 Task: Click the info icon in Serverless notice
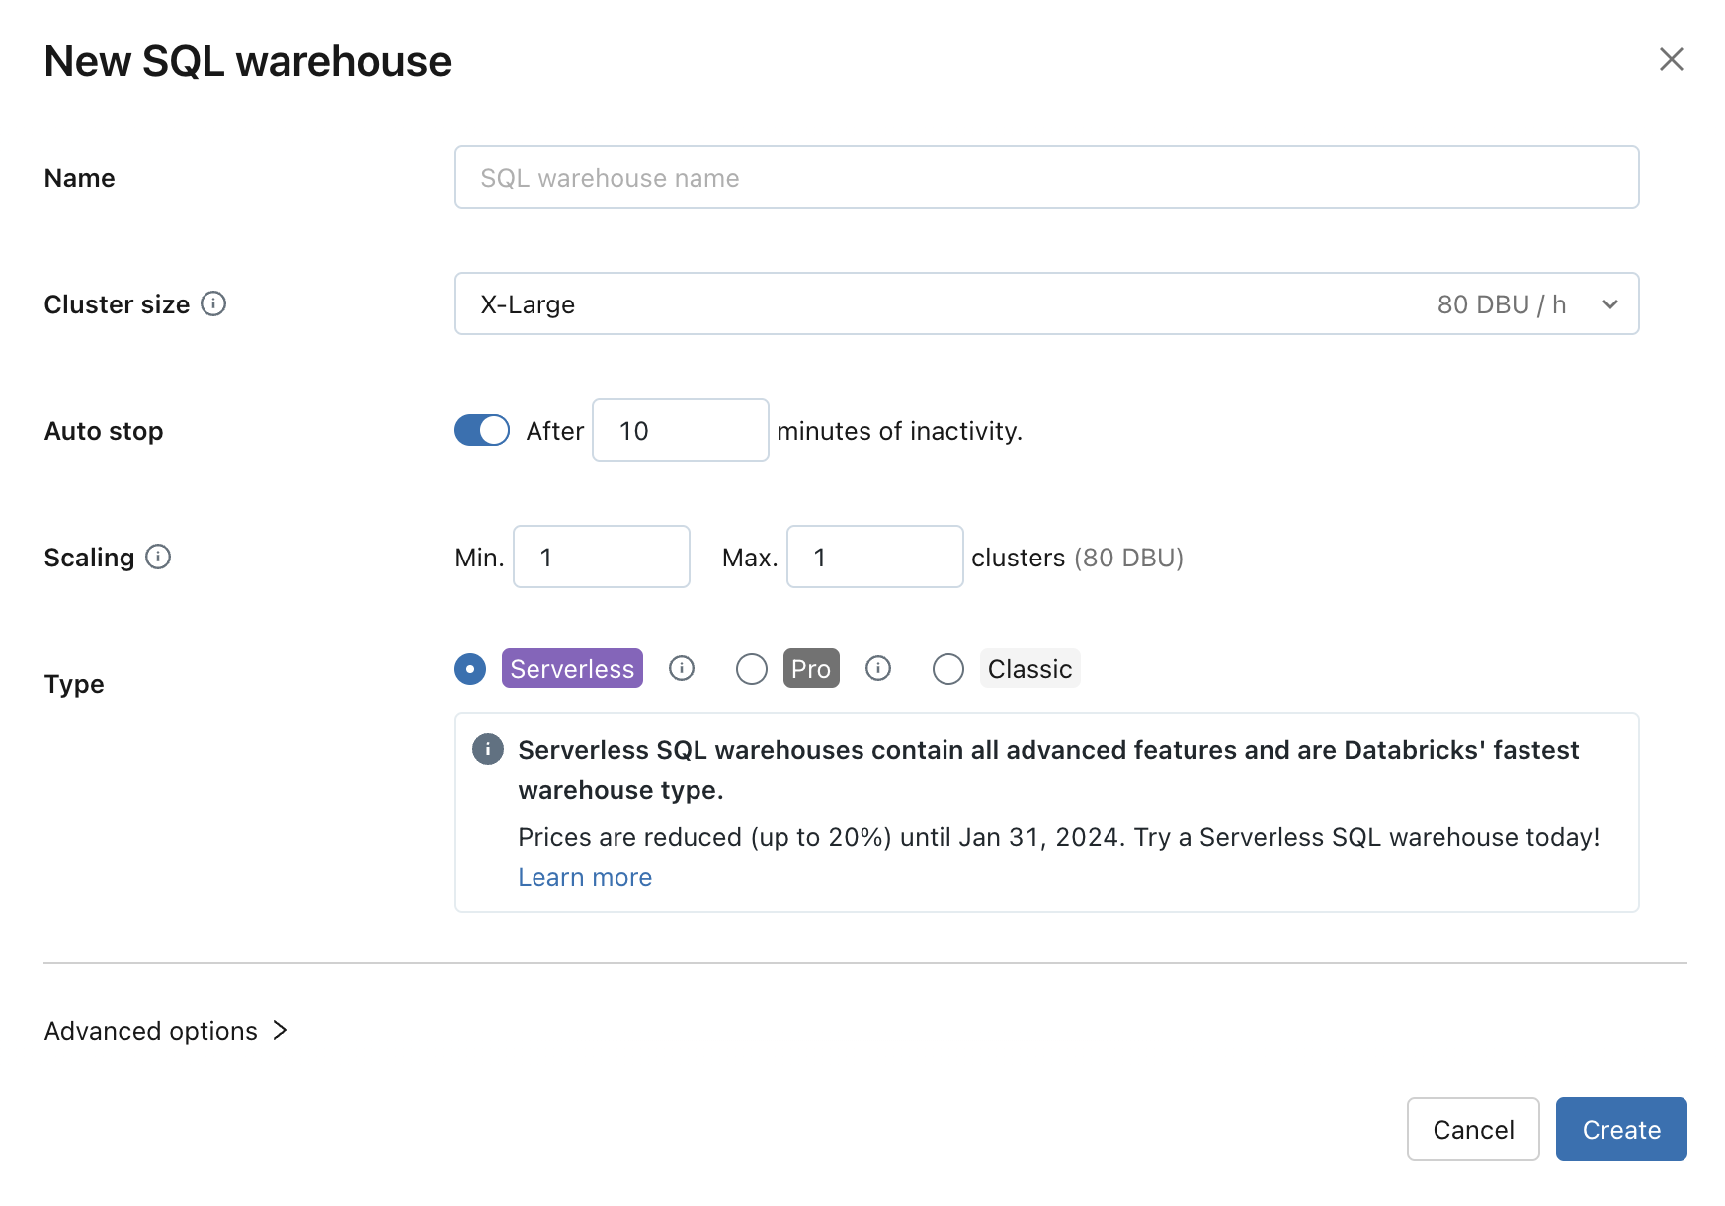pos(488,749)
